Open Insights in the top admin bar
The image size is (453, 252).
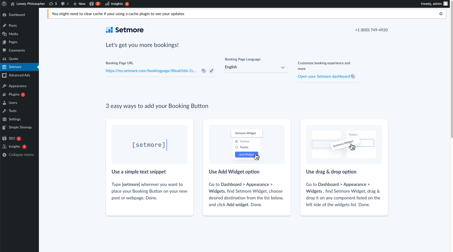(117, 4)
